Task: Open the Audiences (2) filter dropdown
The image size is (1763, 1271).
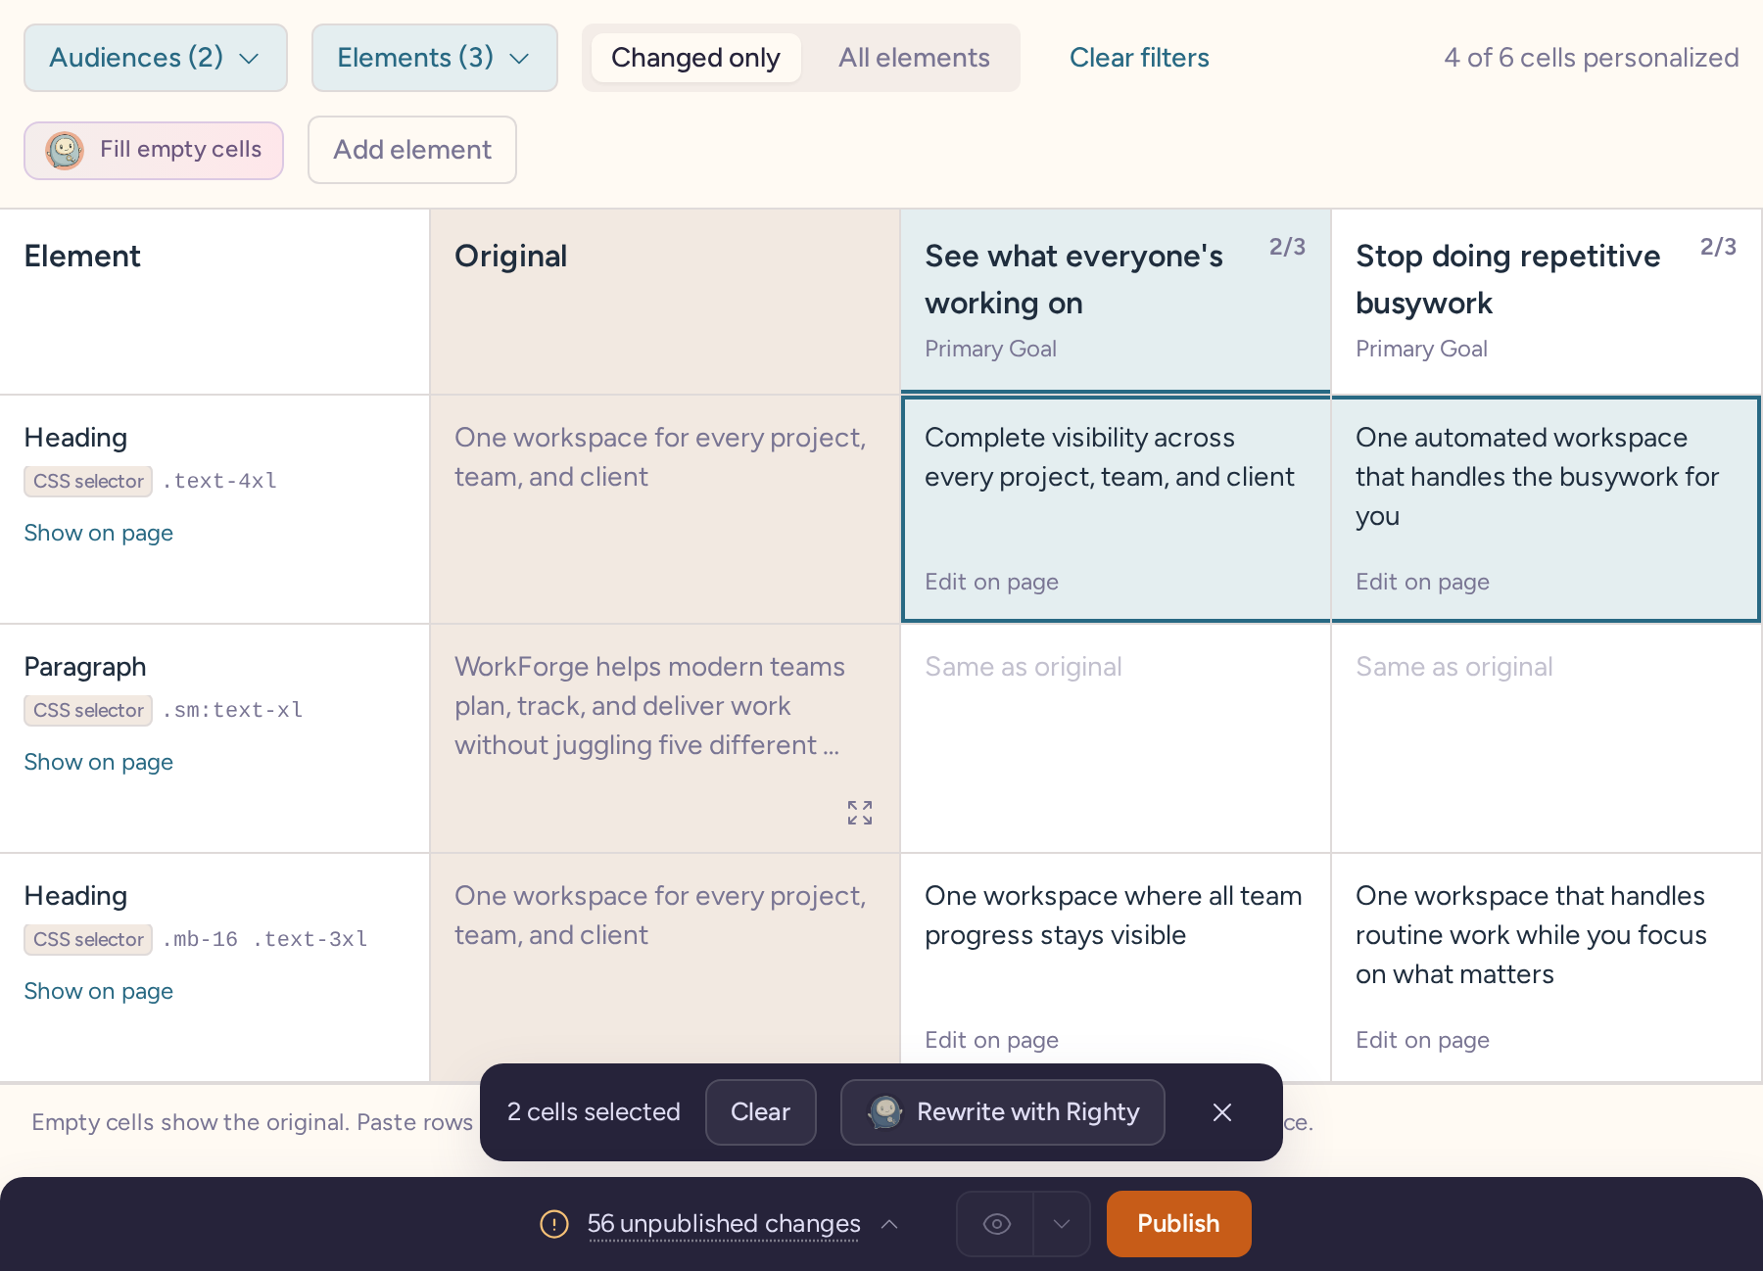Action: 156,58
